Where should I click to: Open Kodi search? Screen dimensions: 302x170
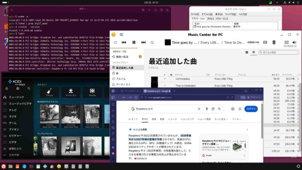(x=29, y=88)
